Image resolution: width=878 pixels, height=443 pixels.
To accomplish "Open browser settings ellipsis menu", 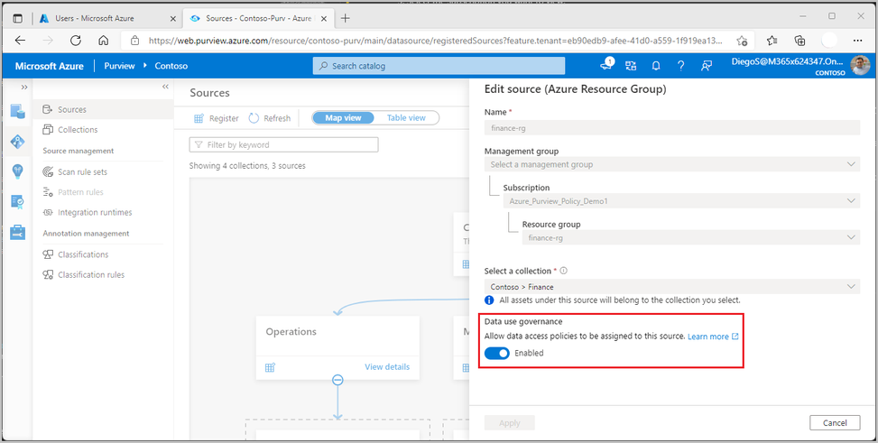I will click(857, 41).
